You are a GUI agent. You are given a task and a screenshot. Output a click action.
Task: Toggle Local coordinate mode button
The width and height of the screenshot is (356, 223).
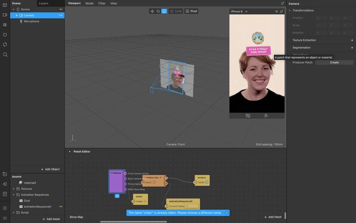[x=176, y=11]
